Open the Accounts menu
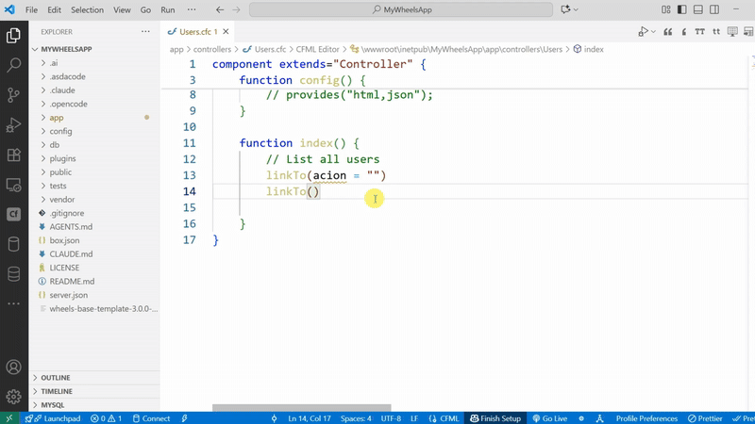 pyautogui.click(x=13, y=367)
